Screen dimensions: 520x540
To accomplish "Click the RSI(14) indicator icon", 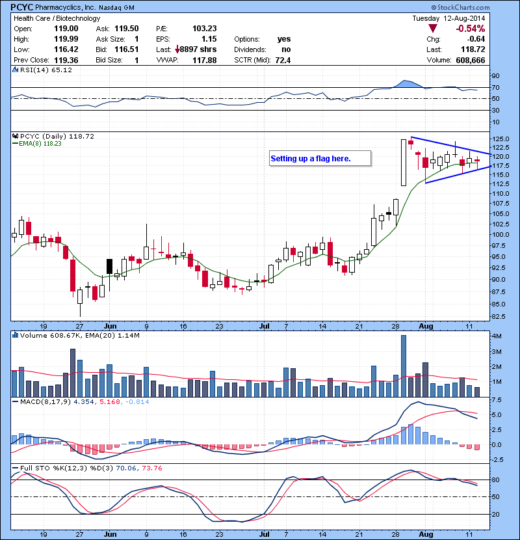I will click(15, 70).
